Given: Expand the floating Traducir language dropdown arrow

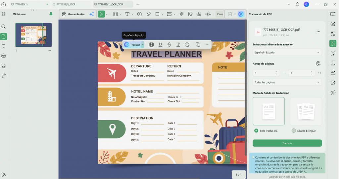Looking at the screenshot, I should (x=142, y=45).
